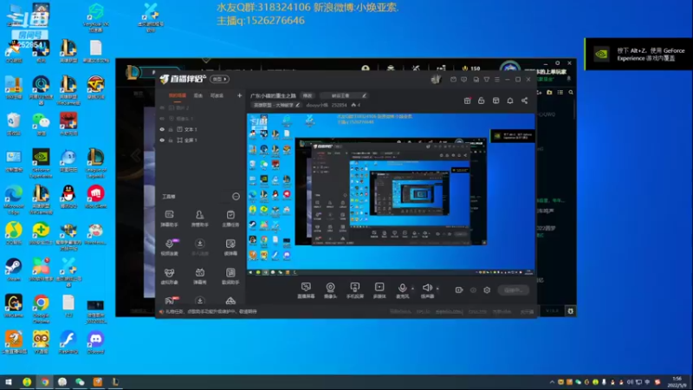Show the hidden 图片 2 layer
The image size is (693, 390).
pyautogui.click(x=162, y=107)
